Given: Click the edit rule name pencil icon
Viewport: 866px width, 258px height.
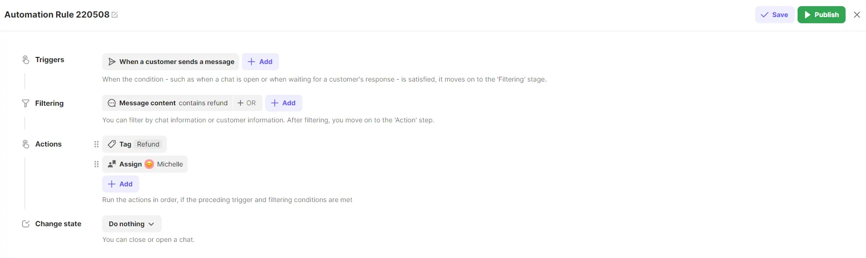Looking at the screenshot, I should click(115, 15).
